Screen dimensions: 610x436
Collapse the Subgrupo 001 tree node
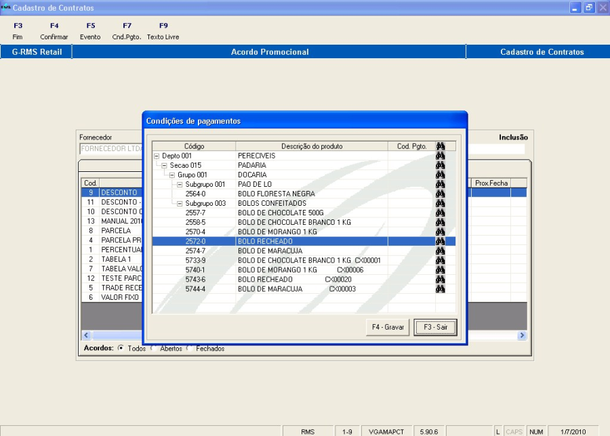(x=180, y=185)
